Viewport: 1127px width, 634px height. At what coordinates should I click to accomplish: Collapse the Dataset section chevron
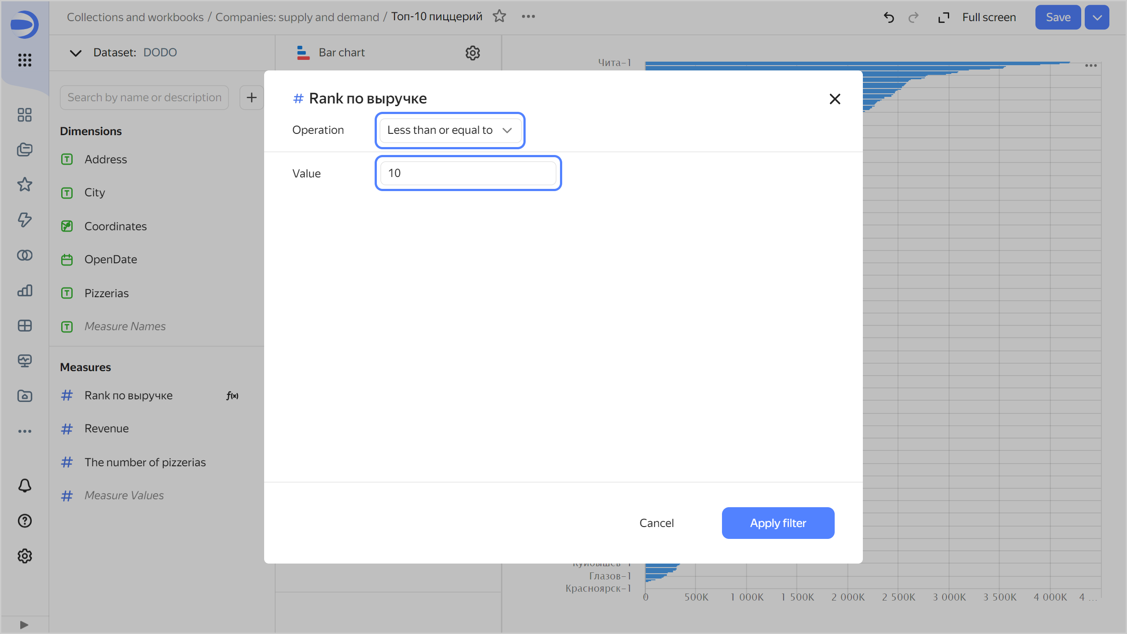pos(76,53)
